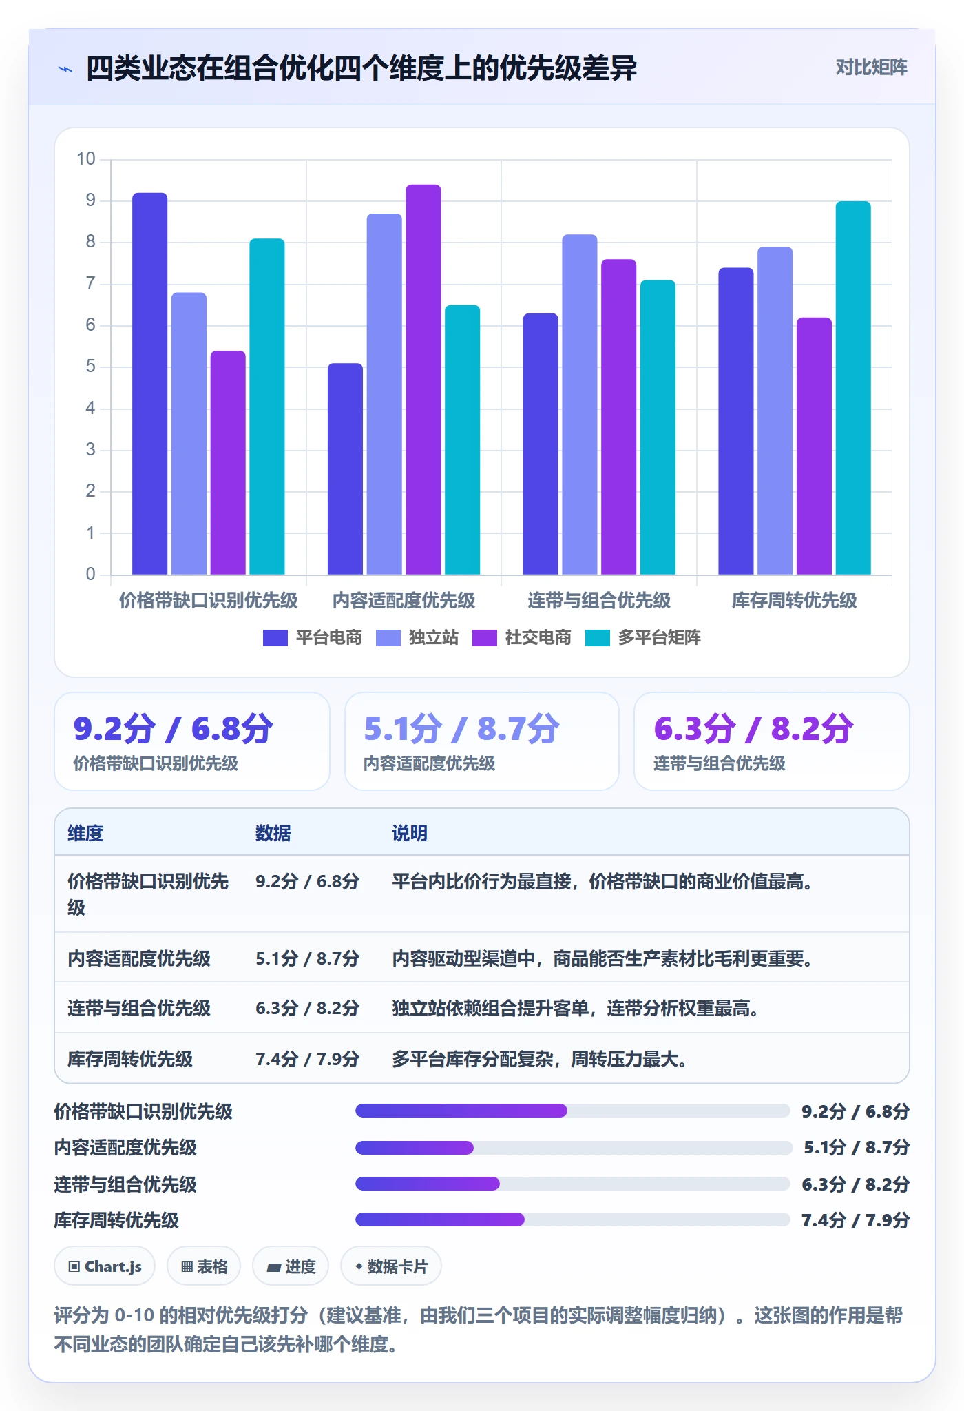
Task: Click table text 独立站依赖组合提升客单
Action: (x=490, y=1009)
